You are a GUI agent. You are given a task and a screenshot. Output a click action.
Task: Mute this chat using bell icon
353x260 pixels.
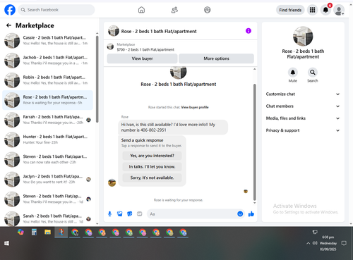[293, 73]
